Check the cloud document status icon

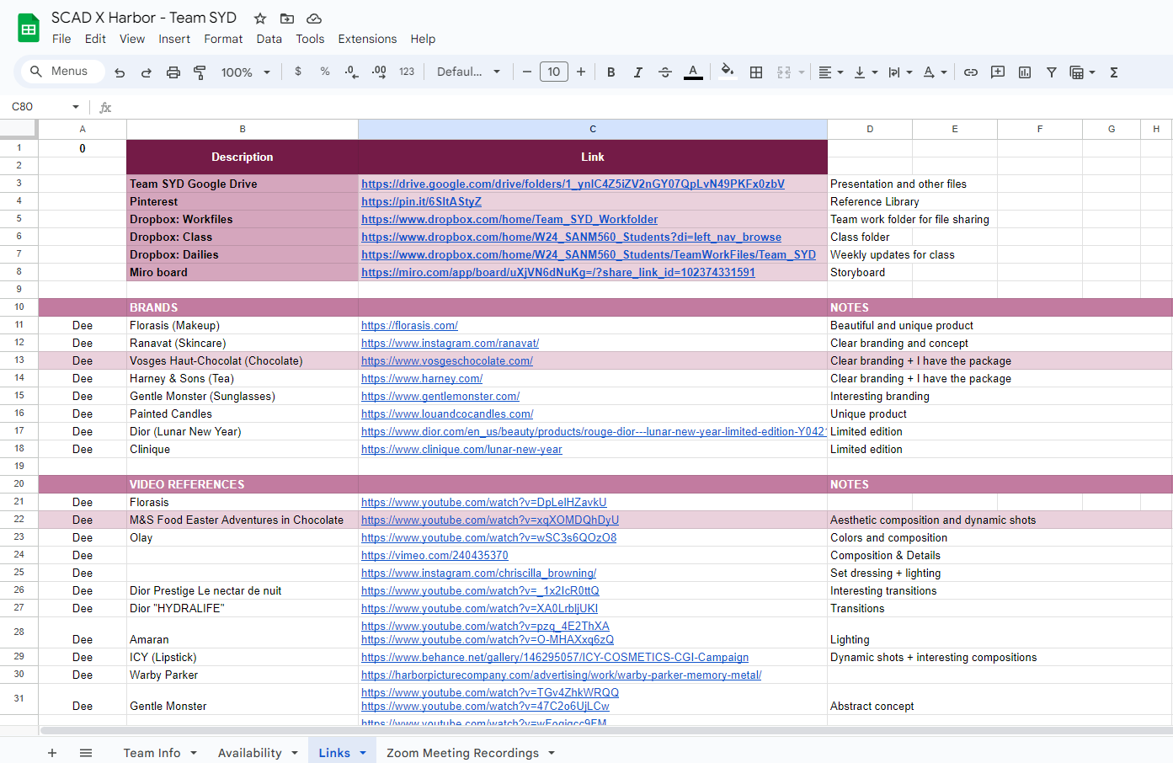[314, 18]
